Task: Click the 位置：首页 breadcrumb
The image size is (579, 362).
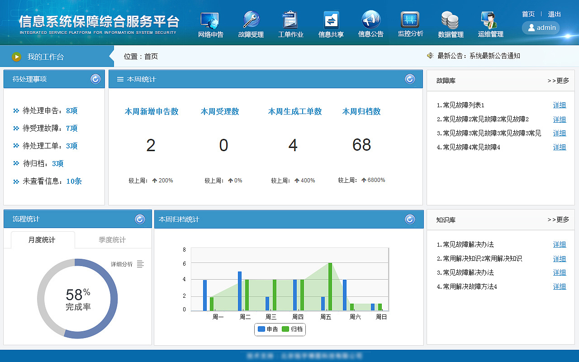Action: (141, 57)
